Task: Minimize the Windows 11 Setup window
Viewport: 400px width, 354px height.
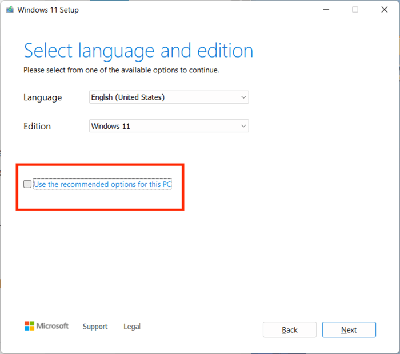Action: click(326, 10)
